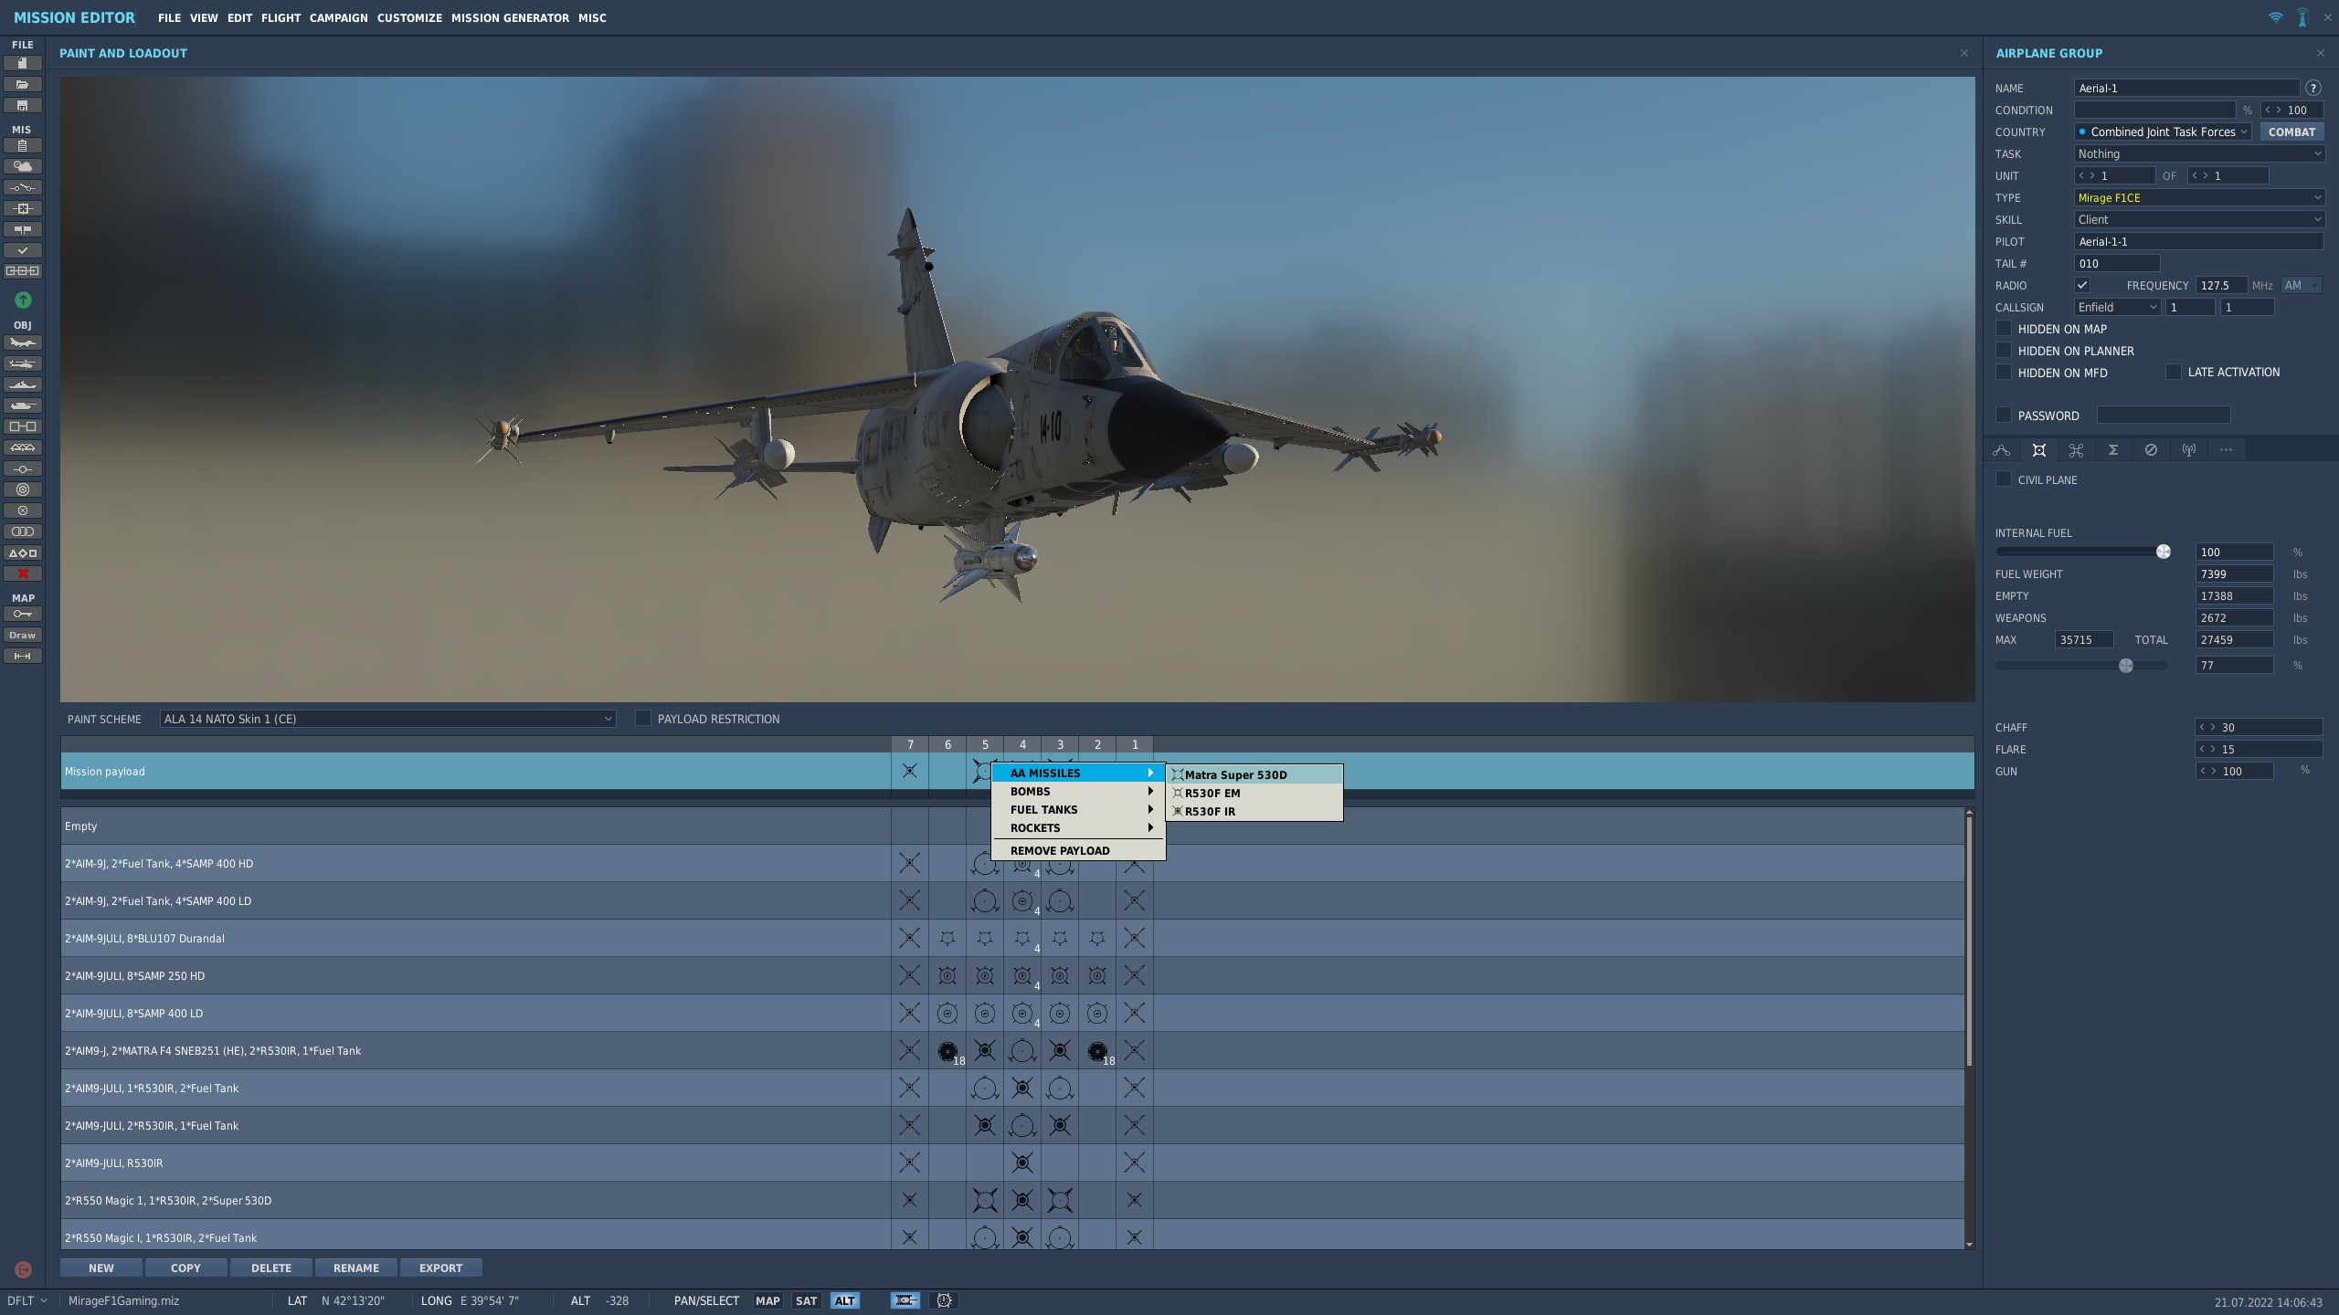Choose R530F EM from the submenu
The height and width of the screenshot is (1315, 2339).
[1212, 793]
